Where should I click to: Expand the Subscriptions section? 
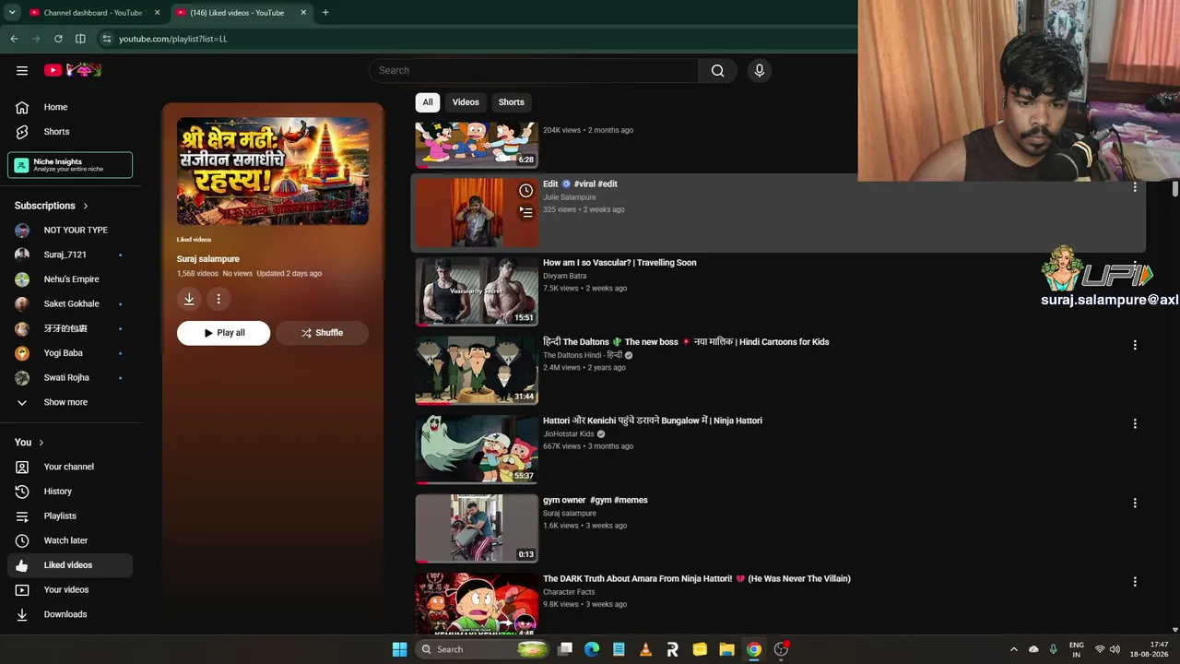[x=52, y=206]
